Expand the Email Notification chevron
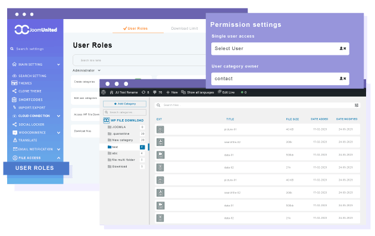This screenshot has width=375, height=236. [x=58, y=149]
